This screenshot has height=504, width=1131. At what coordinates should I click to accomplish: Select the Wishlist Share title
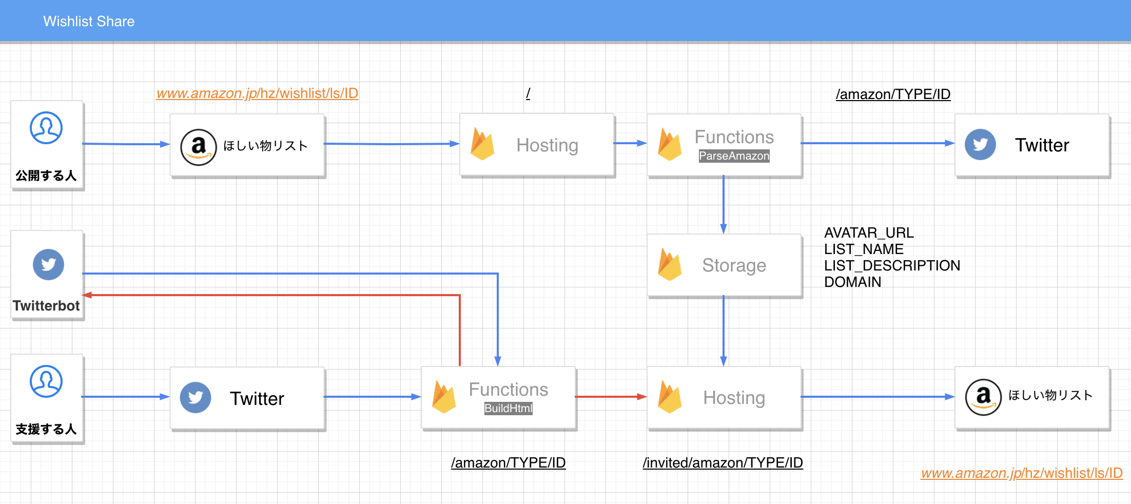click(x=89, y=21)
